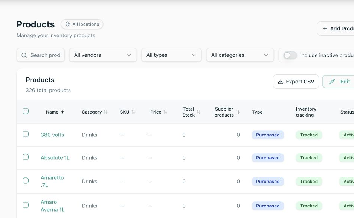The image size is (354, 218).
Task: Click the search magnifier icon
Action: (x=24, y=55)
